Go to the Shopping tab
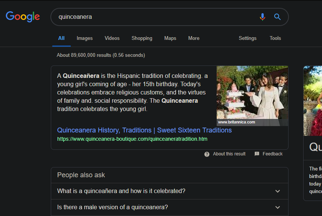Image resolution: width=322 pixels, height=216 pixels. 142,38
